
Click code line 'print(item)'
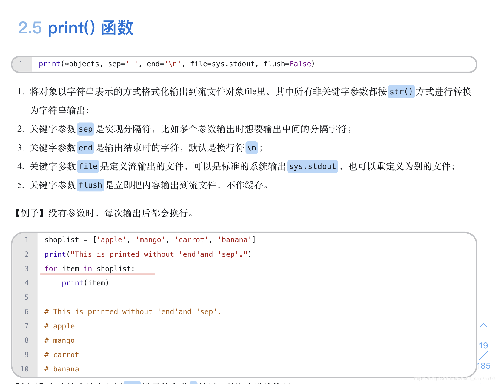click(x=85, y=283)
